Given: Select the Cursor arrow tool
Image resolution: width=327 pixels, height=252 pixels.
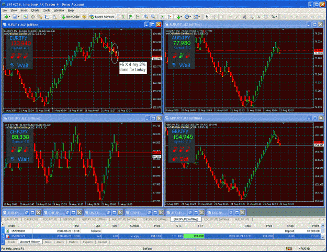Looking at the screenshot, I should [207, 17].
